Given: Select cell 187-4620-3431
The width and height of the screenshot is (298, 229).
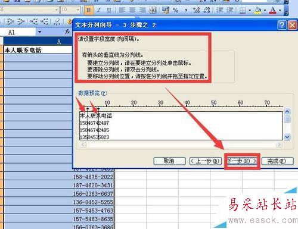Looking at the screenshot, I should (59, 185).
